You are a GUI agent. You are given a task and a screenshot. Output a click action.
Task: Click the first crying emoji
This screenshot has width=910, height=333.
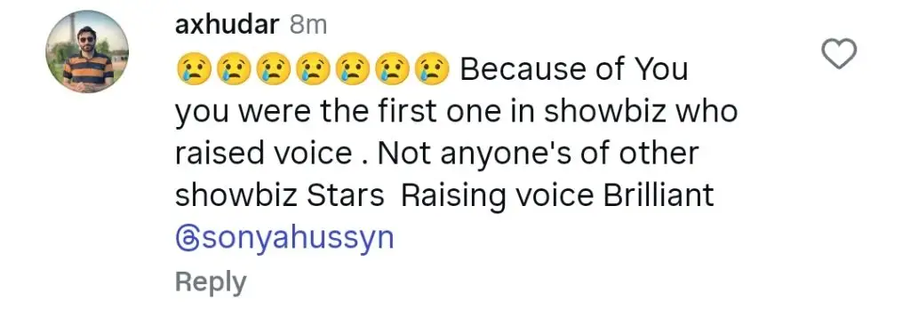point(192,69)
